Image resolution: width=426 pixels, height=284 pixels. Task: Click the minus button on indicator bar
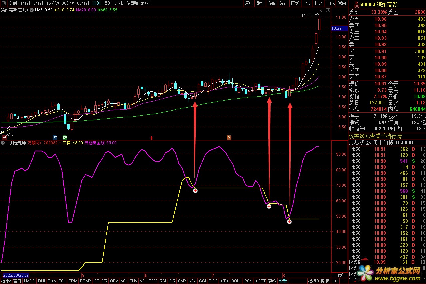click(343, 281)
